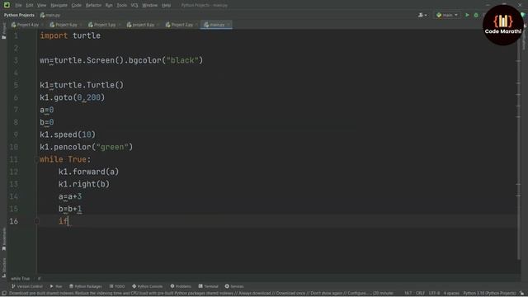528x297 pixels.
Task: Click the 16:7 cursor position indicator
Action: coord(408,294)
